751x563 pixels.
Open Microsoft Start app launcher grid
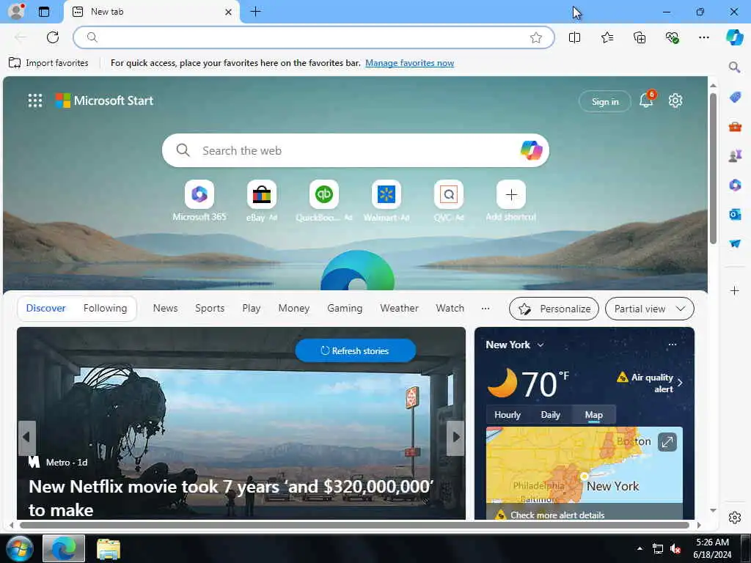[35, 100]
